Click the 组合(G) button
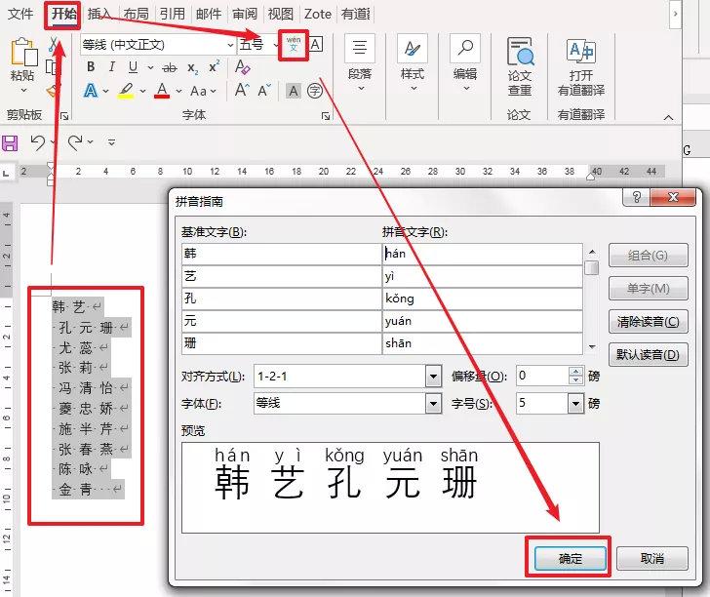 pos(648,256)
